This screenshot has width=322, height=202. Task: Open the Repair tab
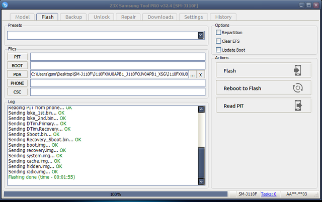coord(128,17)
